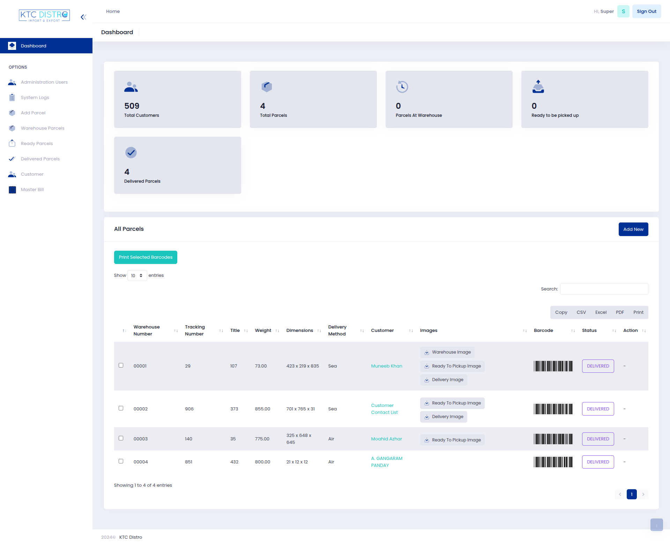The width and height of the screenshot is (670, 545).
Task: Open the Add Parcel page
Action: click(x=33, y=113)
